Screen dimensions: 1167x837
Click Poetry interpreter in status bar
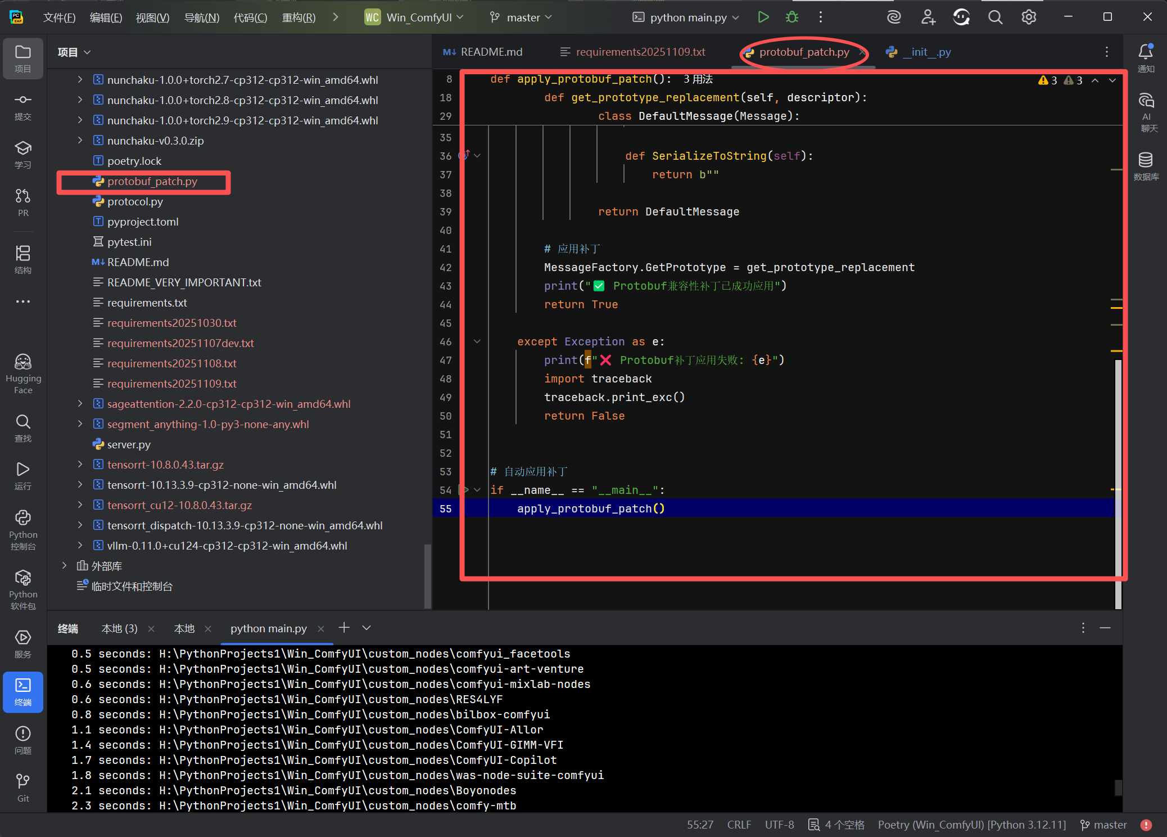point(971,825)
